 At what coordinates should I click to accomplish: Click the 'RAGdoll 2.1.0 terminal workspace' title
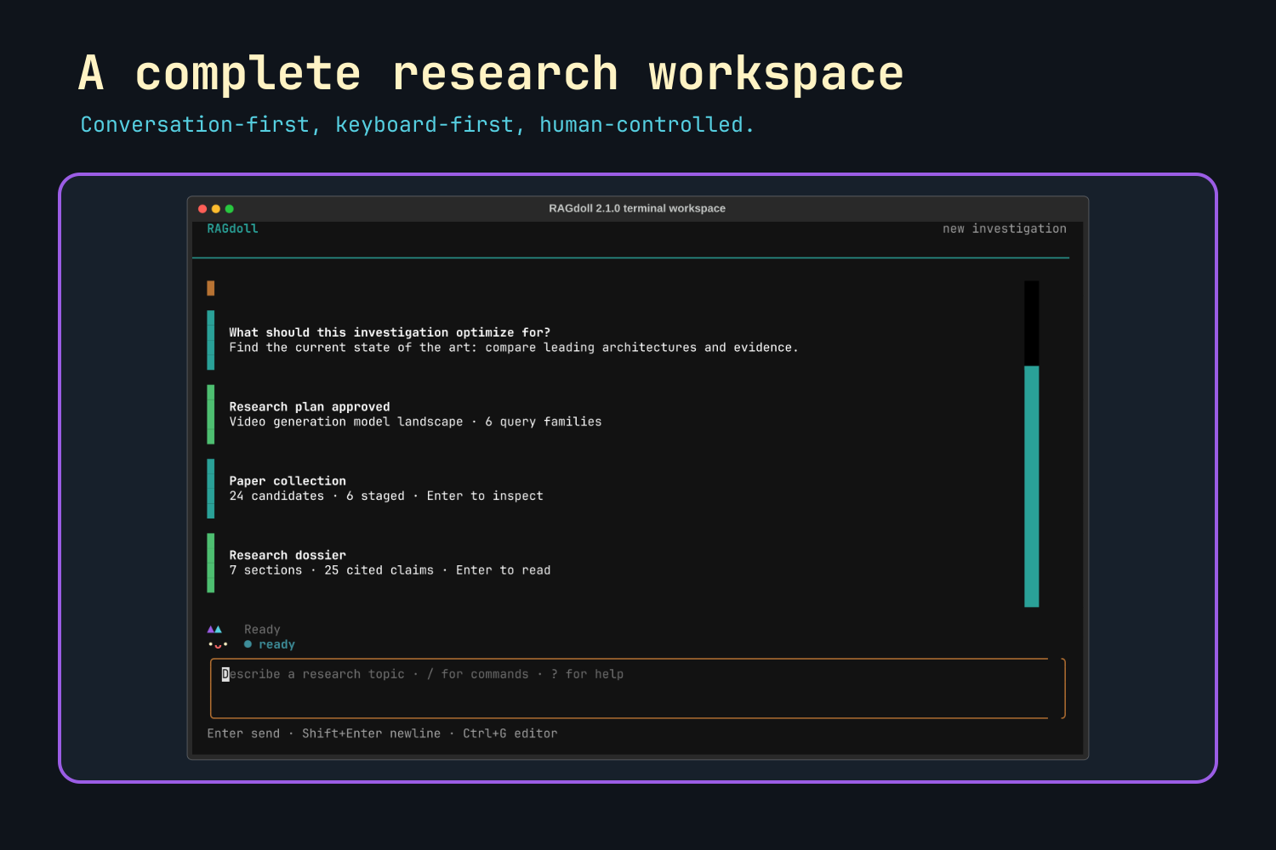[x=637, y=208]
